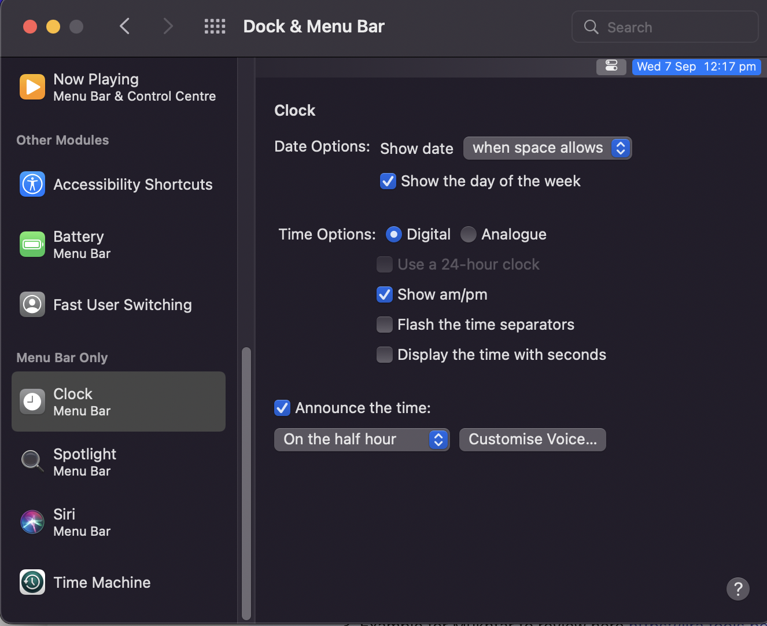Untick Announce the time checkbox

click(282, 408)
